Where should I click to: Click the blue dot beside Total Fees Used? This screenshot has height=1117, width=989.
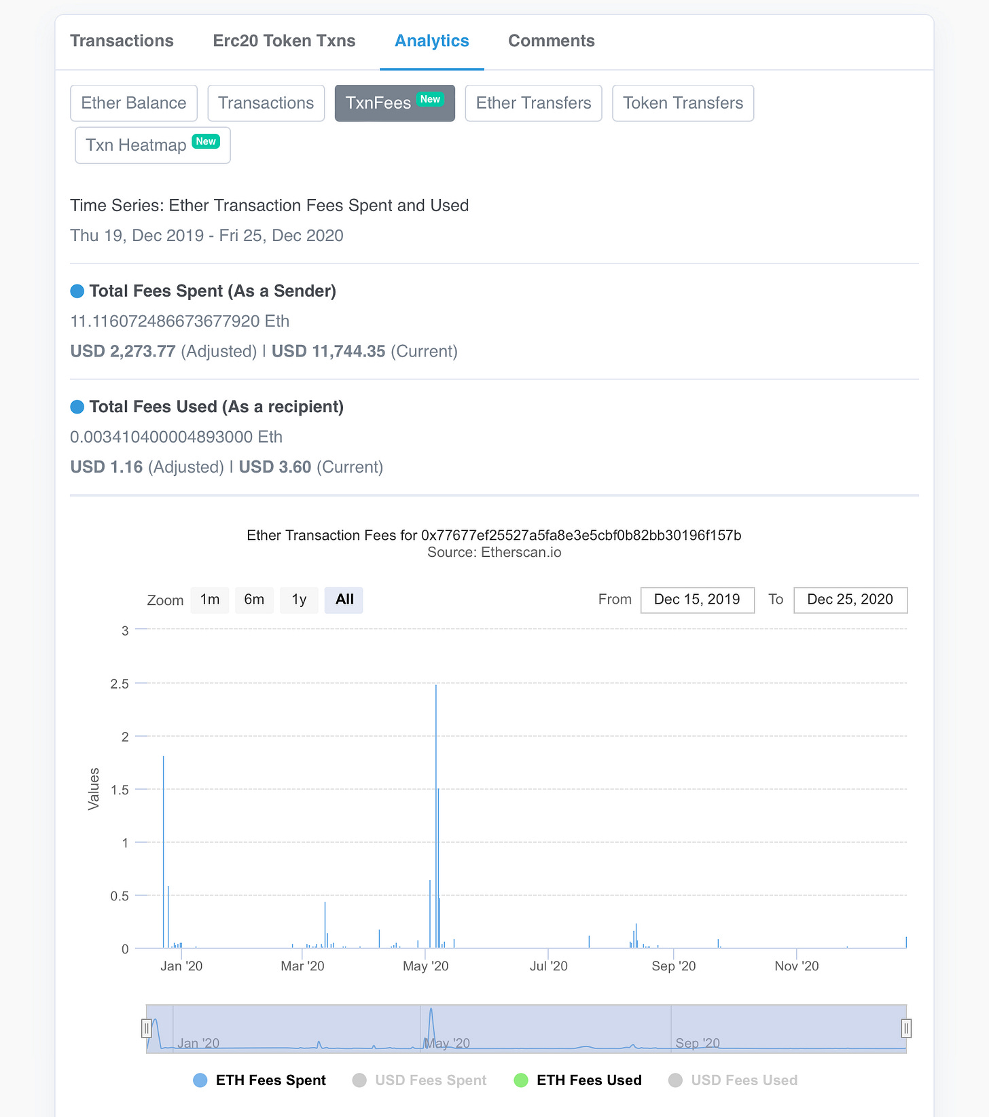pos(77,407)
